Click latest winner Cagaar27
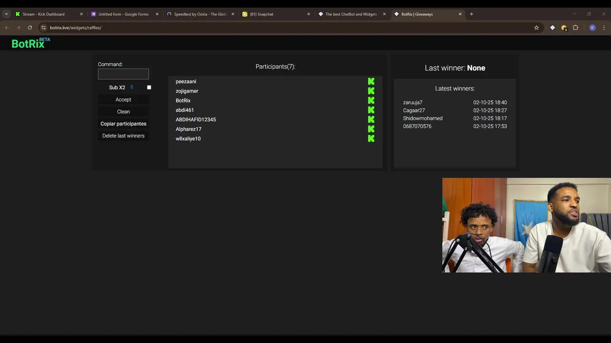This screenshot has height=343, width=611. tap(414, 111)
